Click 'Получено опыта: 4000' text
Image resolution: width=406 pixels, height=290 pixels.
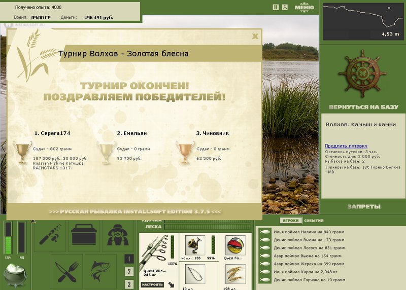pyautogui.click(x=39, y=7)
